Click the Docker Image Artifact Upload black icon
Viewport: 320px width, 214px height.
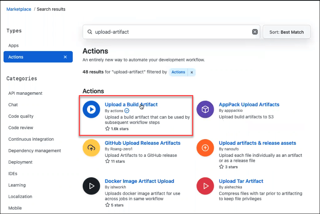pos(91,186)
